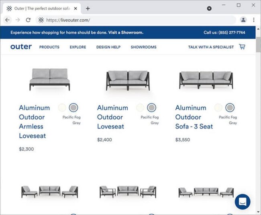Click bottom-left loveseat with chaise chairs image

point(50,192)
